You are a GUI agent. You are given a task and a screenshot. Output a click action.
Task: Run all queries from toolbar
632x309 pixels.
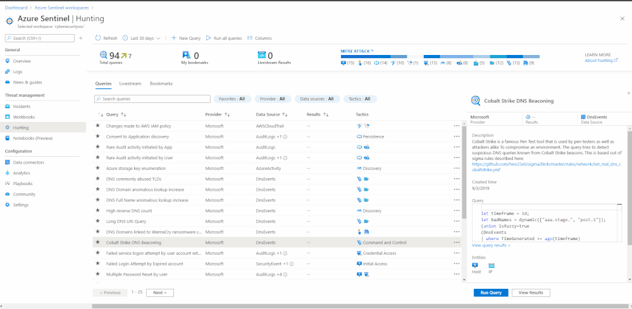[x=224, y=38]
